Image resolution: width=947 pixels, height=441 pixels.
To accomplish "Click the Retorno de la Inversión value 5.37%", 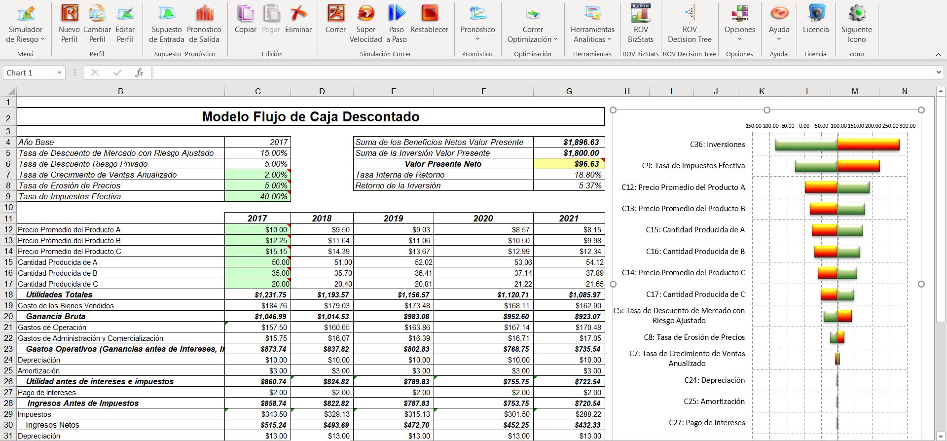I will click(569, 185).
